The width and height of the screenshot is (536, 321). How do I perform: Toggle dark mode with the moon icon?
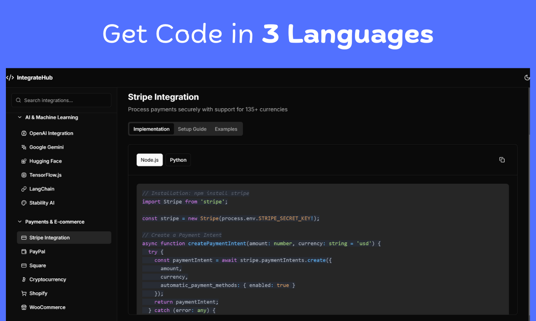[x=527, y=78]
